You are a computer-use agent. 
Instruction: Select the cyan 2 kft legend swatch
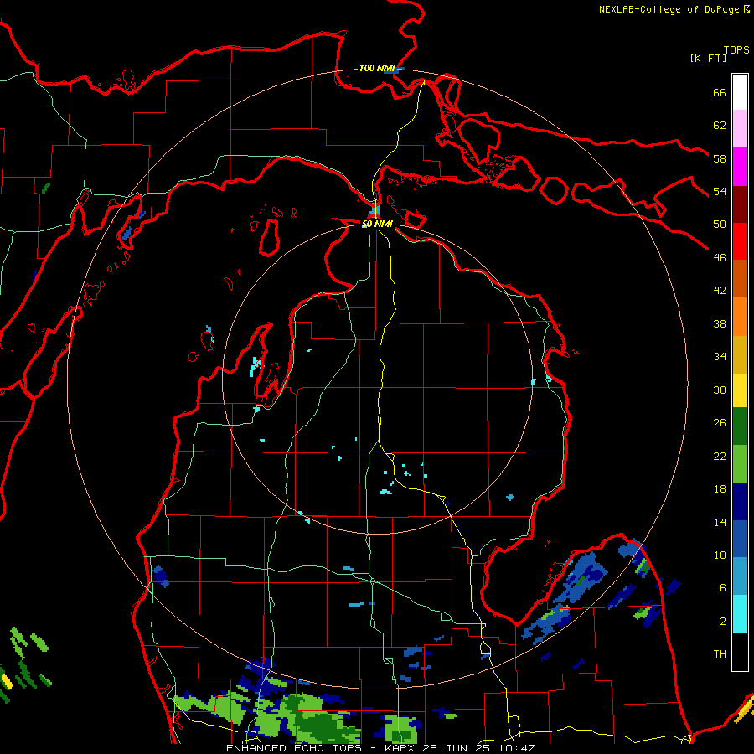pos(740,614)
